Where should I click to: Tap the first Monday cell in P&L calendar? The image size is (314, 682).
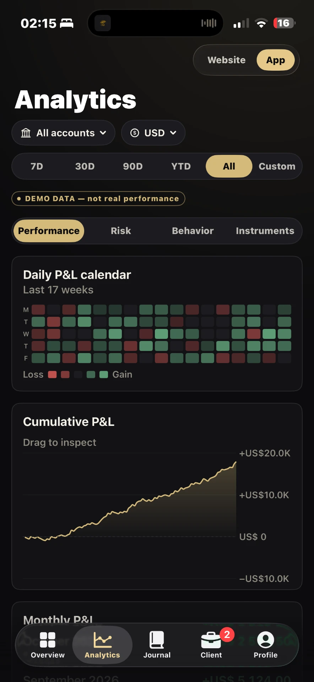(38, 310)
